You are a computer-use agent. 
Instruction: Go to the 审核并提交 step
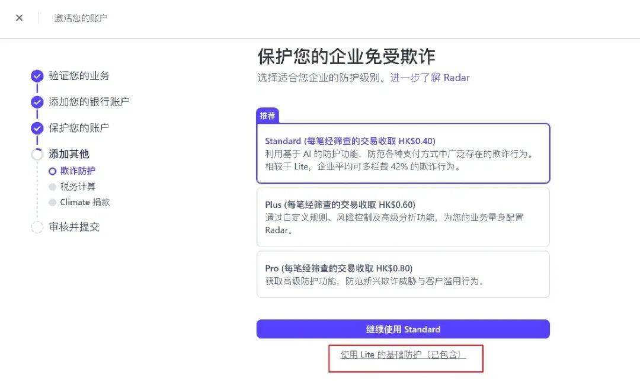74,227
